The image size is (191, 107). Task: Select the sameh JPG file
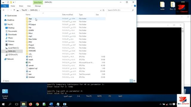(x=31, y=65)
